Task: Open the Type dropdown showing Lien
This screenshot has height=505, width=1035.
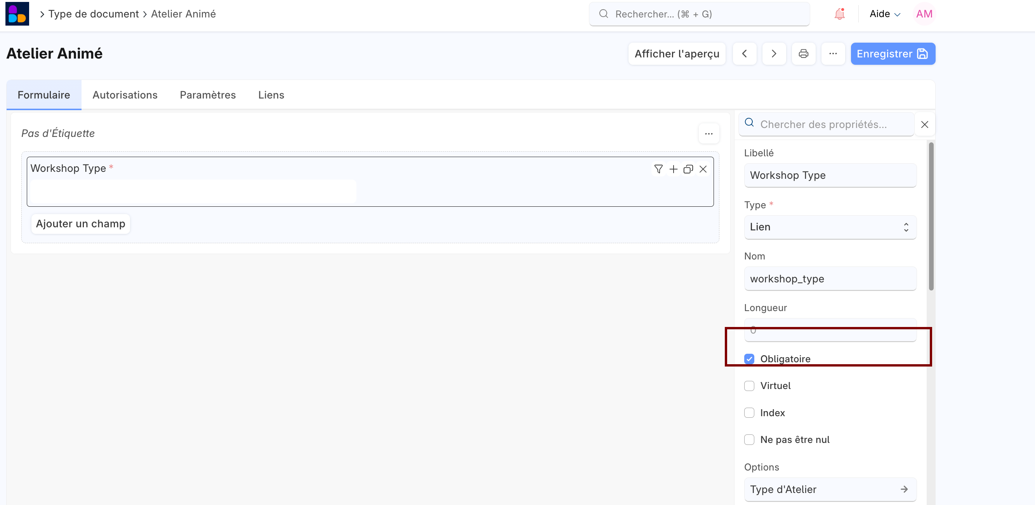Action: tap(830, 227)
